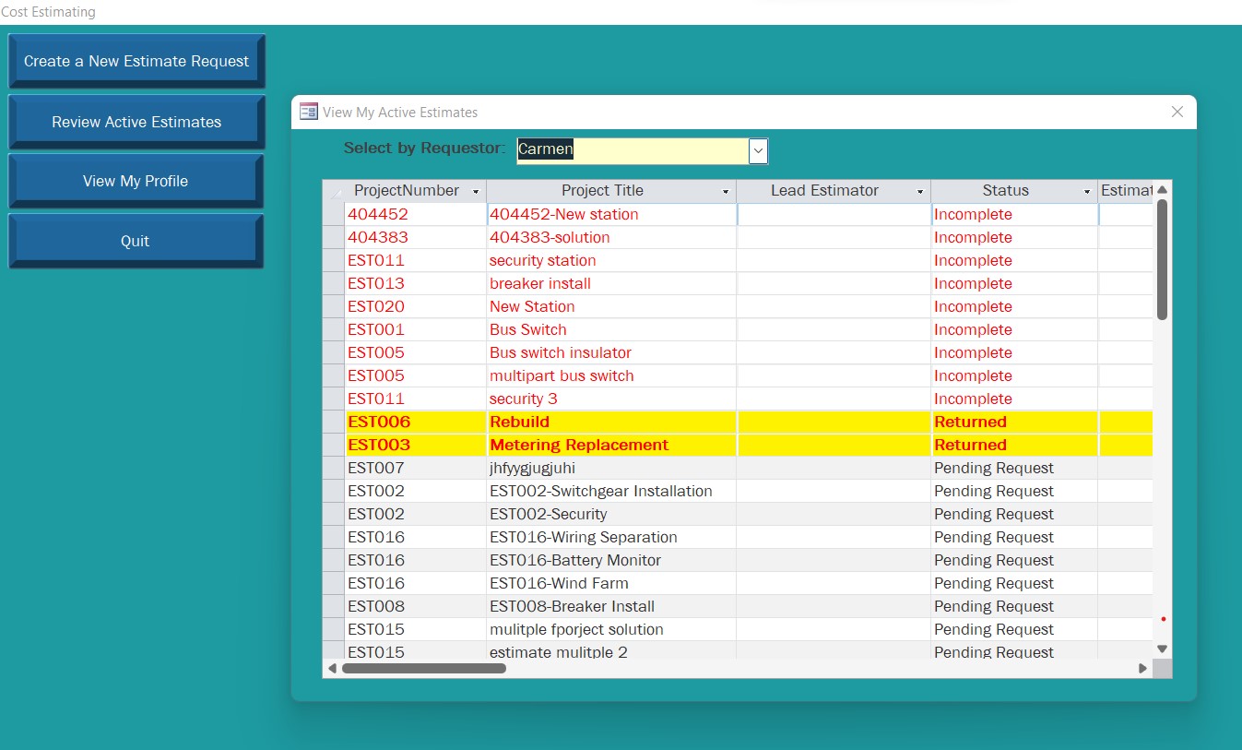Click project number EST020

376,306
